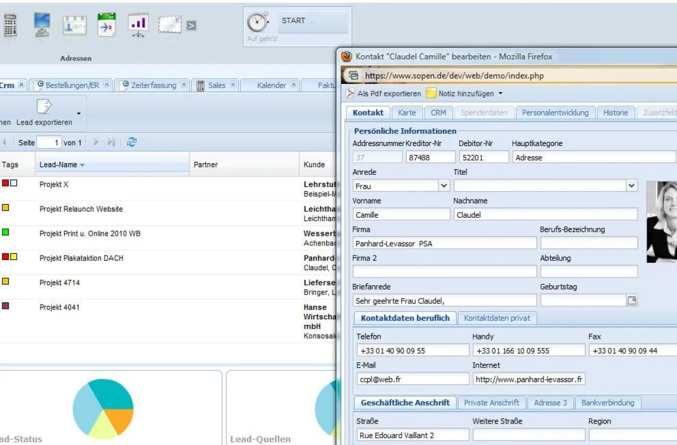Expand the Lead exportieren dropdown arrow
Viewport: 677px width, 445px height.
tap(78, 113)
